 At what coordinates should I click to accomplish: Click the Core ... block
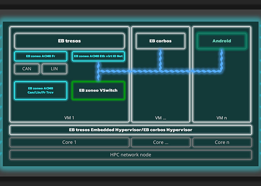coord(161,142)
